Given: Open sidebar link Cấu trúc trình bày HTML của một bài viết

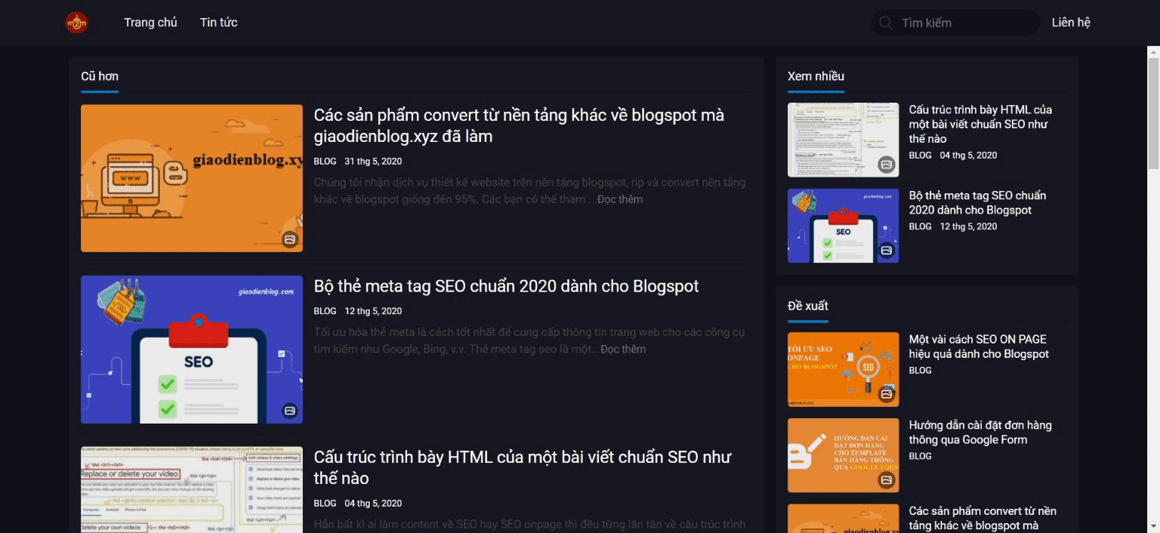Looking at the screenshot, I should click(x=980, y=124).
